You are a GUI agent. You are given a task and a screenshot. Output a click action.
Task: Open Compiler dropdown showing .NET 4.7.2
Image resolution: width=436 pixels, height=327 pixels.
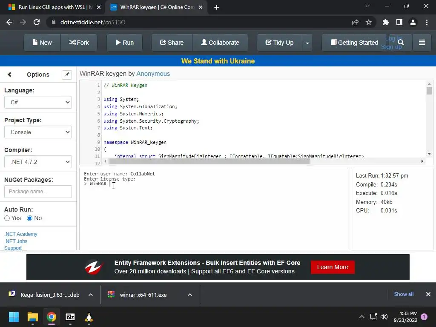pos(38,162)
